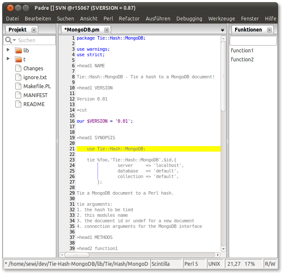The width and height of the screenshot is (282, 273).
Task: Open the Suchen menu
Action: point(66,18)
